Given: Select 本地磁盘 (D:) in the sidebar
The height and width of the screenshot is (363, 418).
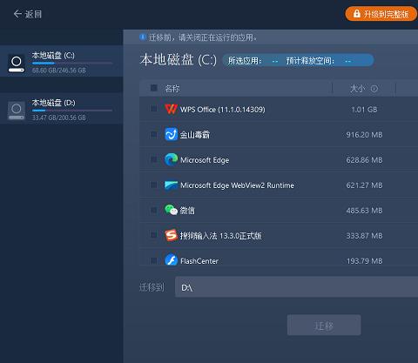Looking at the screenshot, I should point(61,109).
